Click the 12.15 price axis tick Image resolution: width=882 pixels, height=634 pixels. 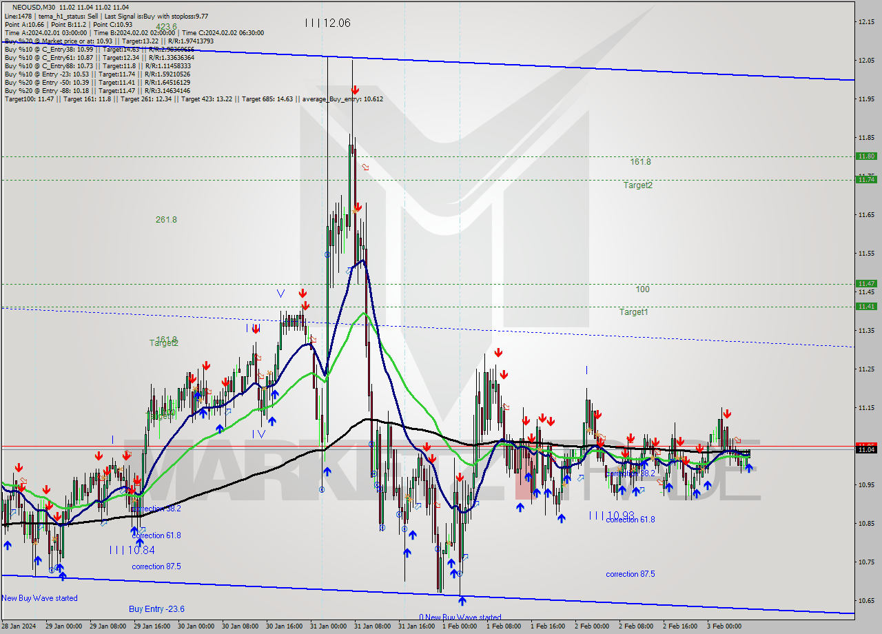(866, 22)
